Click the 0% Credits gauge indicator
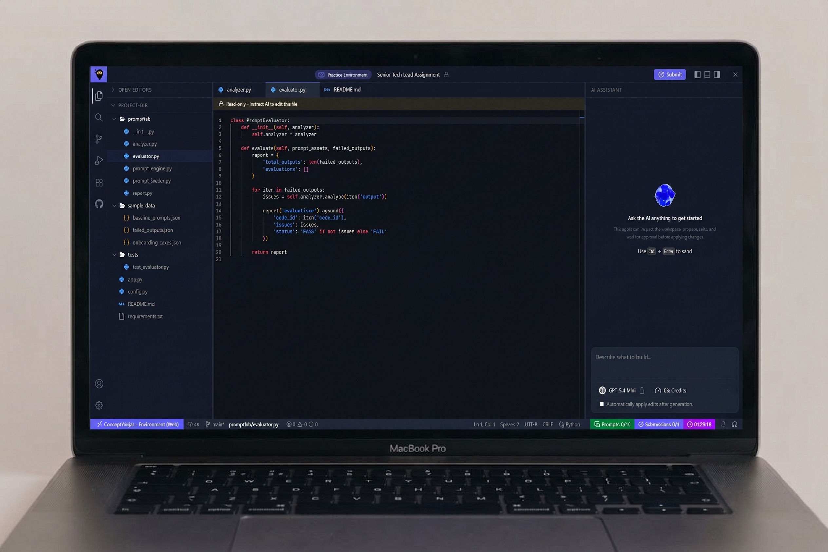Viewport: 828px width, 552px height. (670, 390)
